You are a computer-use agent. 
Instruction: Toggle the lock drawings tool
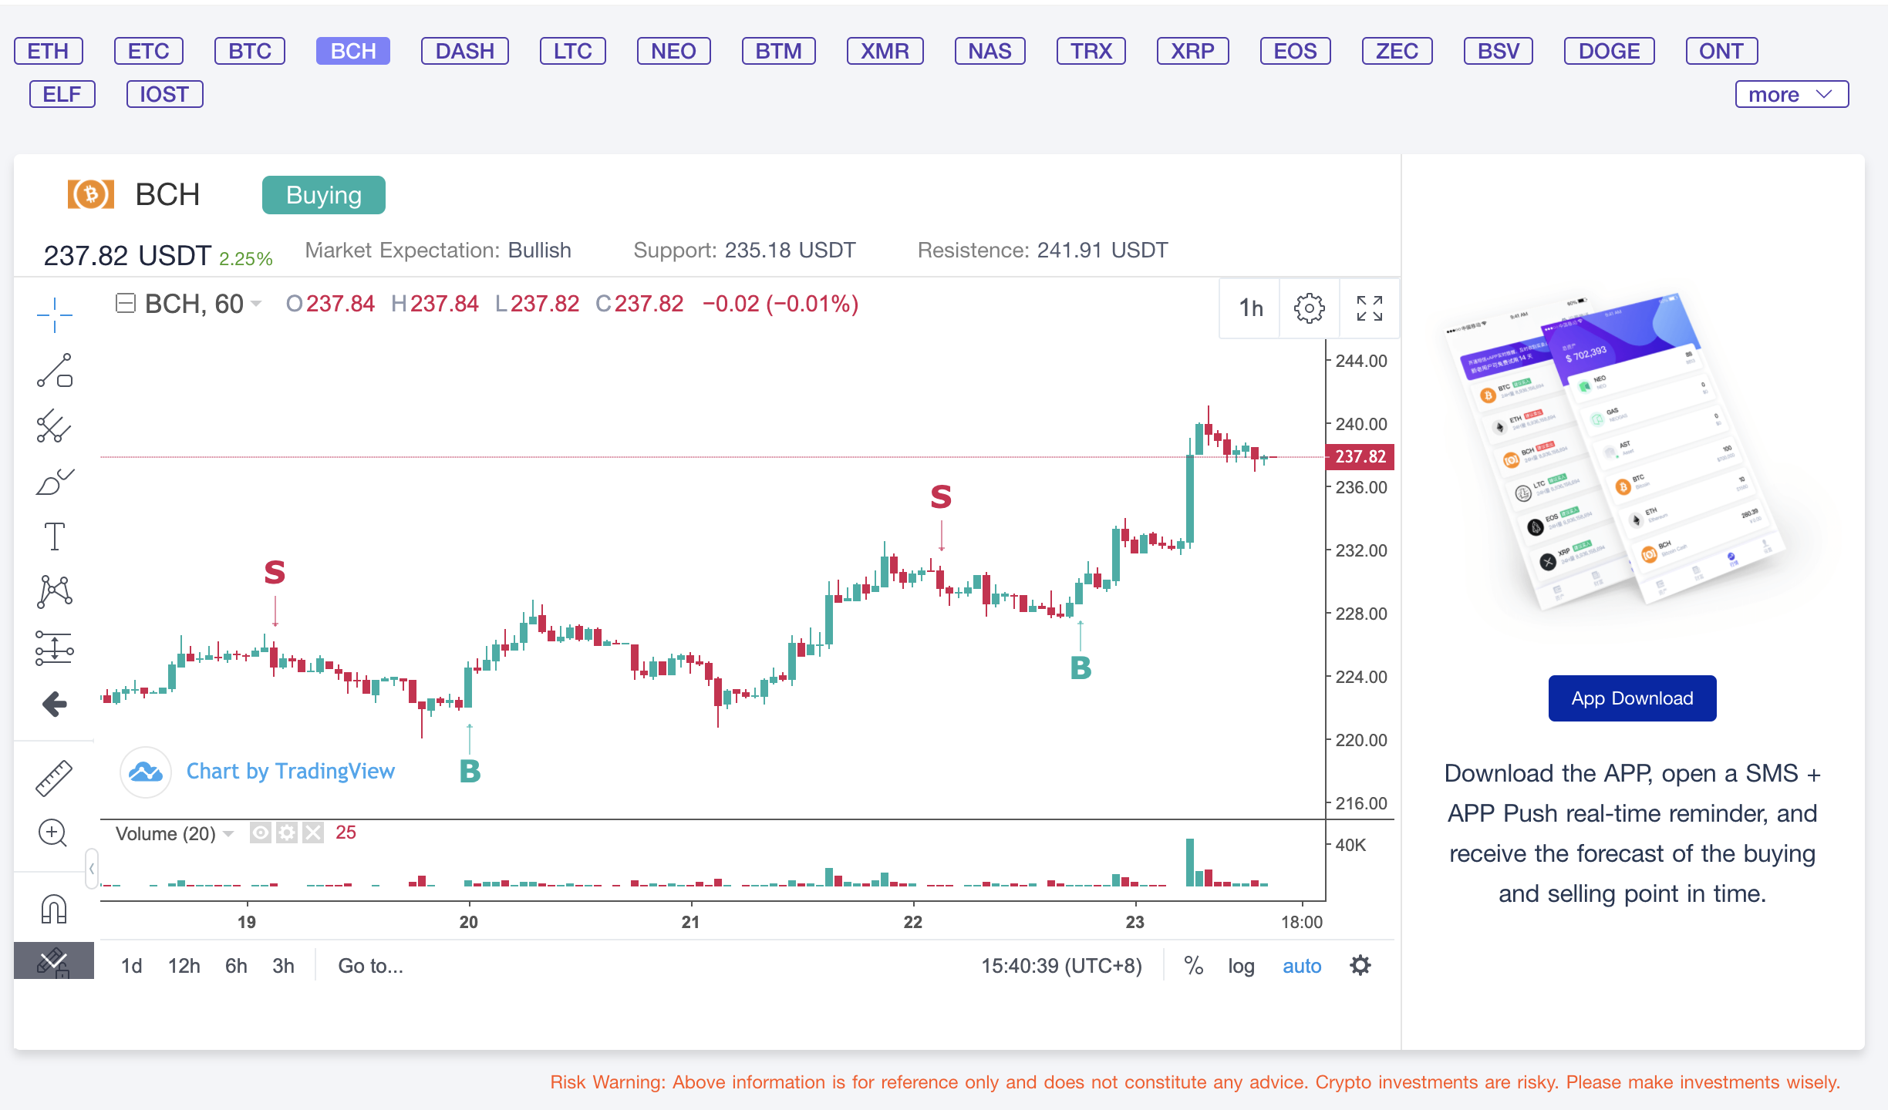click(x=54, y=961)
